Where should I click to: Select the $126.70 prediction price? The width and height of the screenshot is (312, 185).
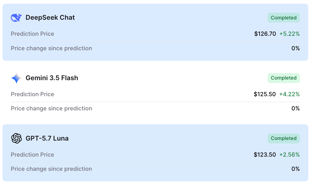[265, 34]
